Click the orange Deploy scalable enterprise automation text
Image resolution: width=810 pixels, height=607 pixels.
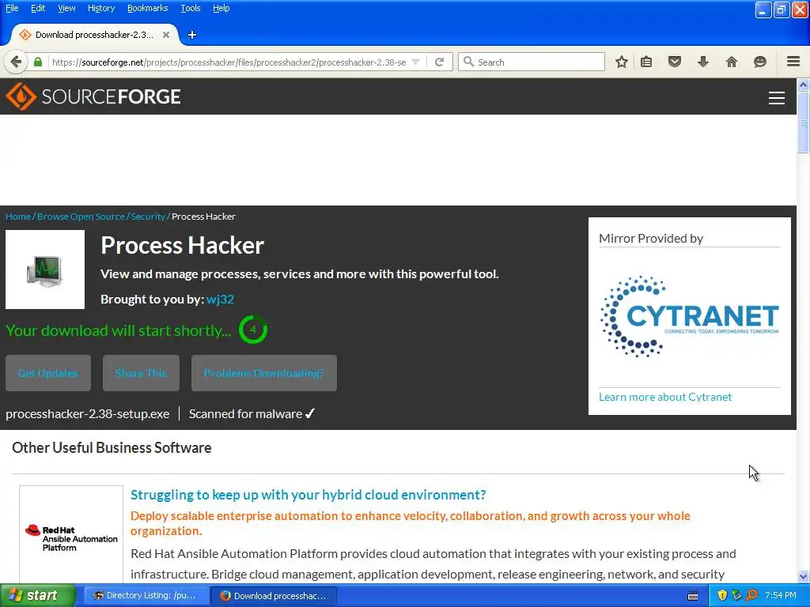pyautogui.click(x=411, y=523)
